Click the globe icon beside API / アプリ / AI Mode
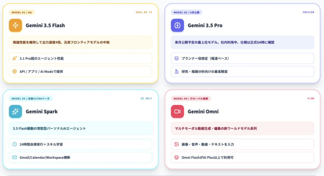This screenshot has height=176, width=324. (15, 71)
